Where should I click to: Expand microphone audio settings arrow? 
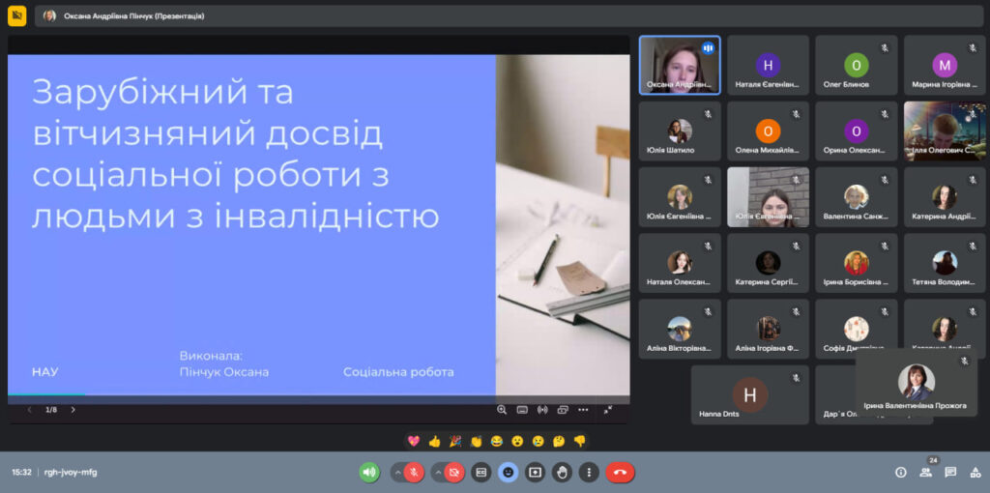pos(395,473)
